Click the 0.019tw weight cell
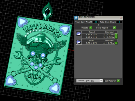This screenshot has width=135, height=101. (111, 37)
